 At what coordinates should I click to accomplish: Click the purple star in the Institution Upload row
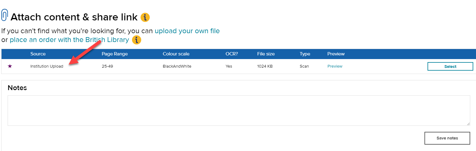pos(10,66)
